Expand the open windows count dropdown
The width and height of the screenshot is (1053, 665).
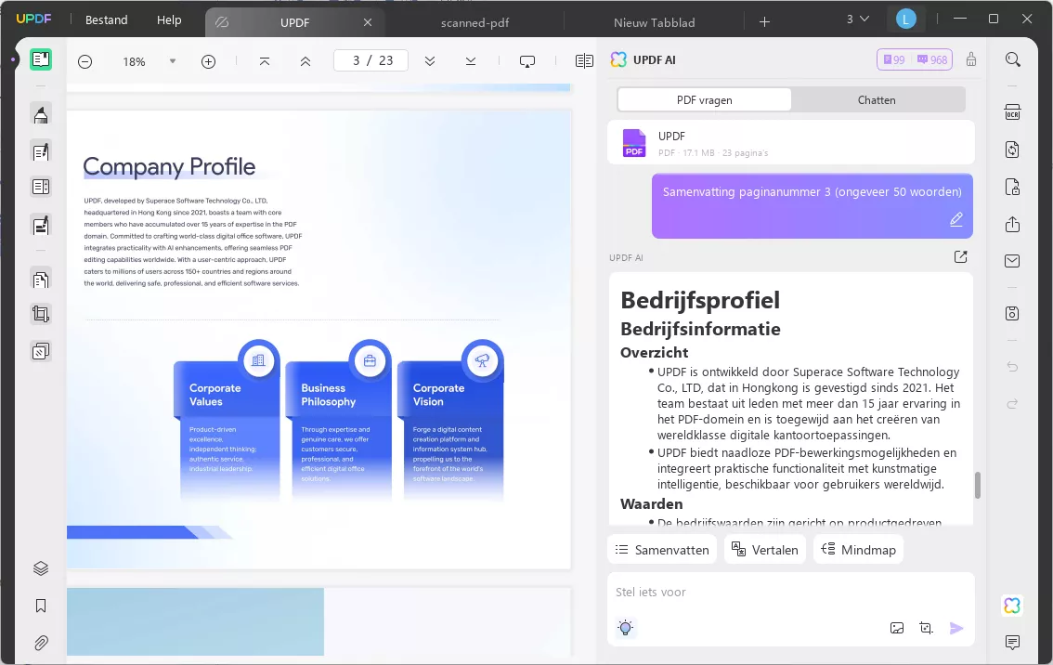(x=858, y=19)
